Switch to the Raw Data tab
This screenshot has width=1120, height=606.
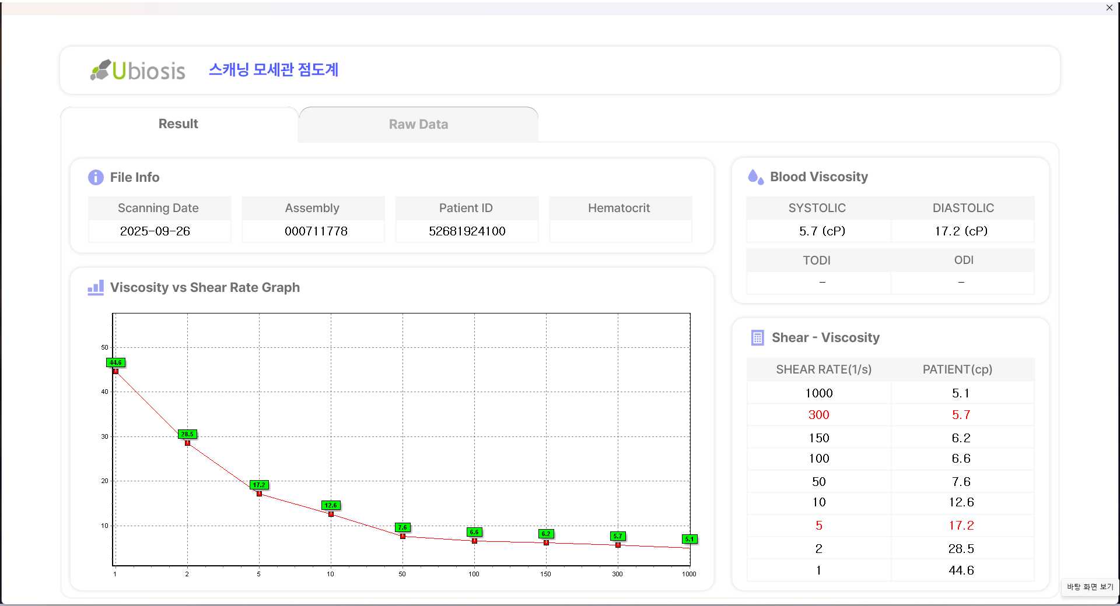click(x=418, y=124)
